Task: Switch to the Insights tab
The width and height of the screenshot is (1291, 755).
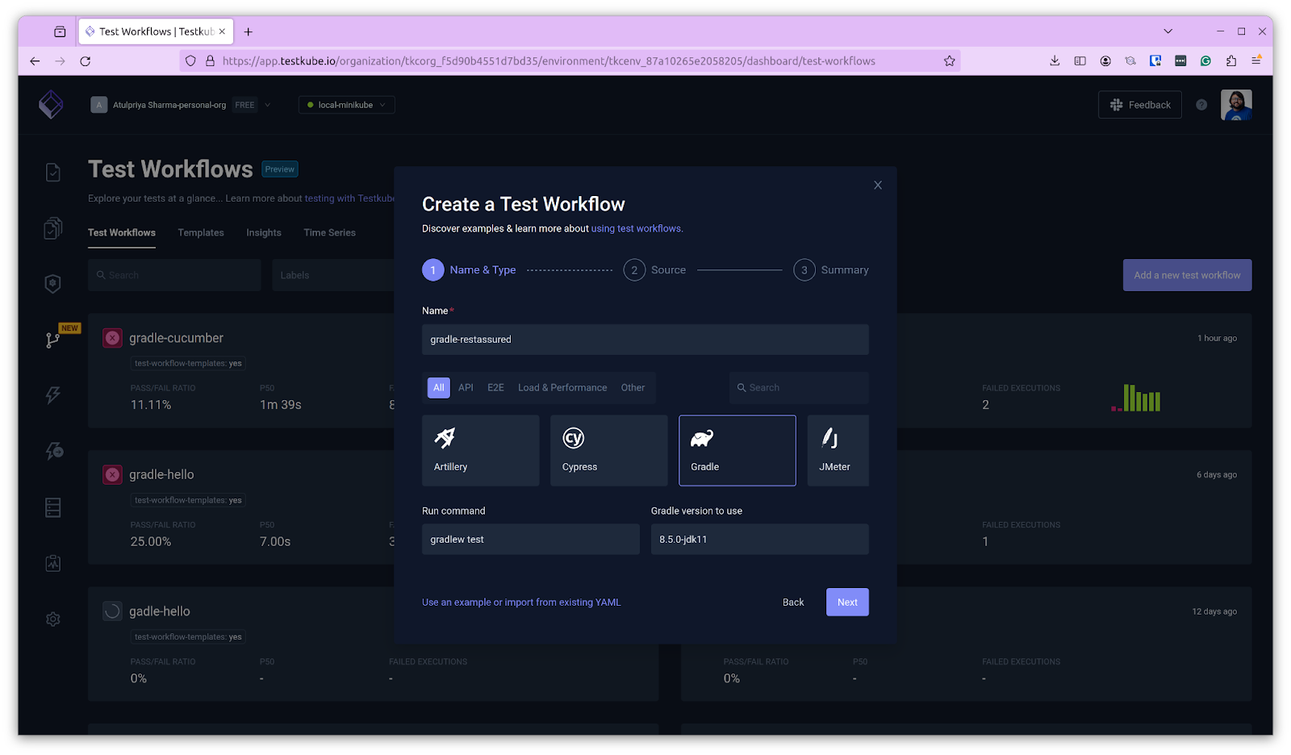Action: (264, 232)
